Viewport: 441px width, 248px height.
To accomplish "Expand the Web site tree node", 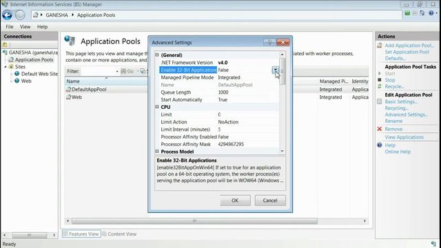I will [x=11, y=81].
